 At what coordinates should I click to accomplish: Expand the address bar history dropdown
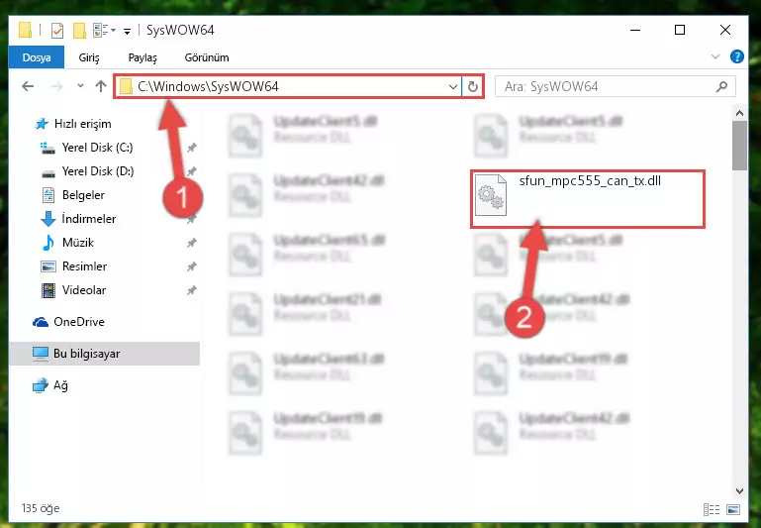(453, 87)
